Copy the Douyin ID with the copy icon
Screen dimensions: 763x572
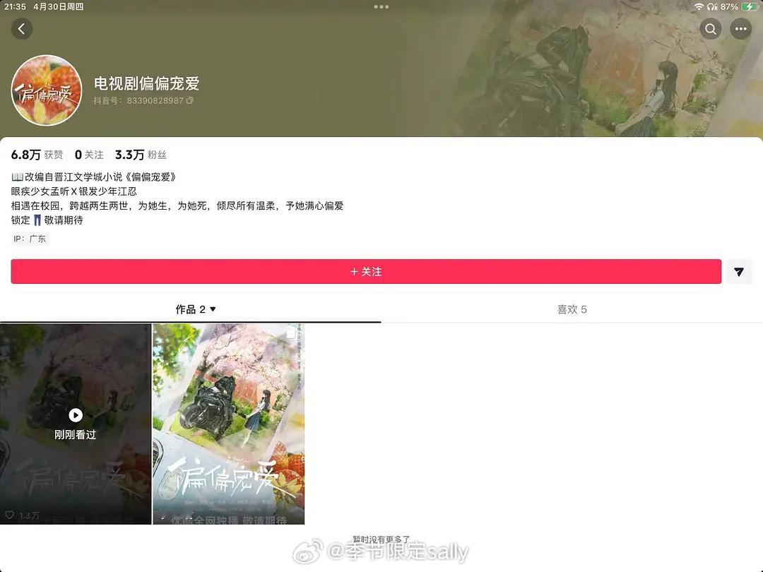click(190, 101)
